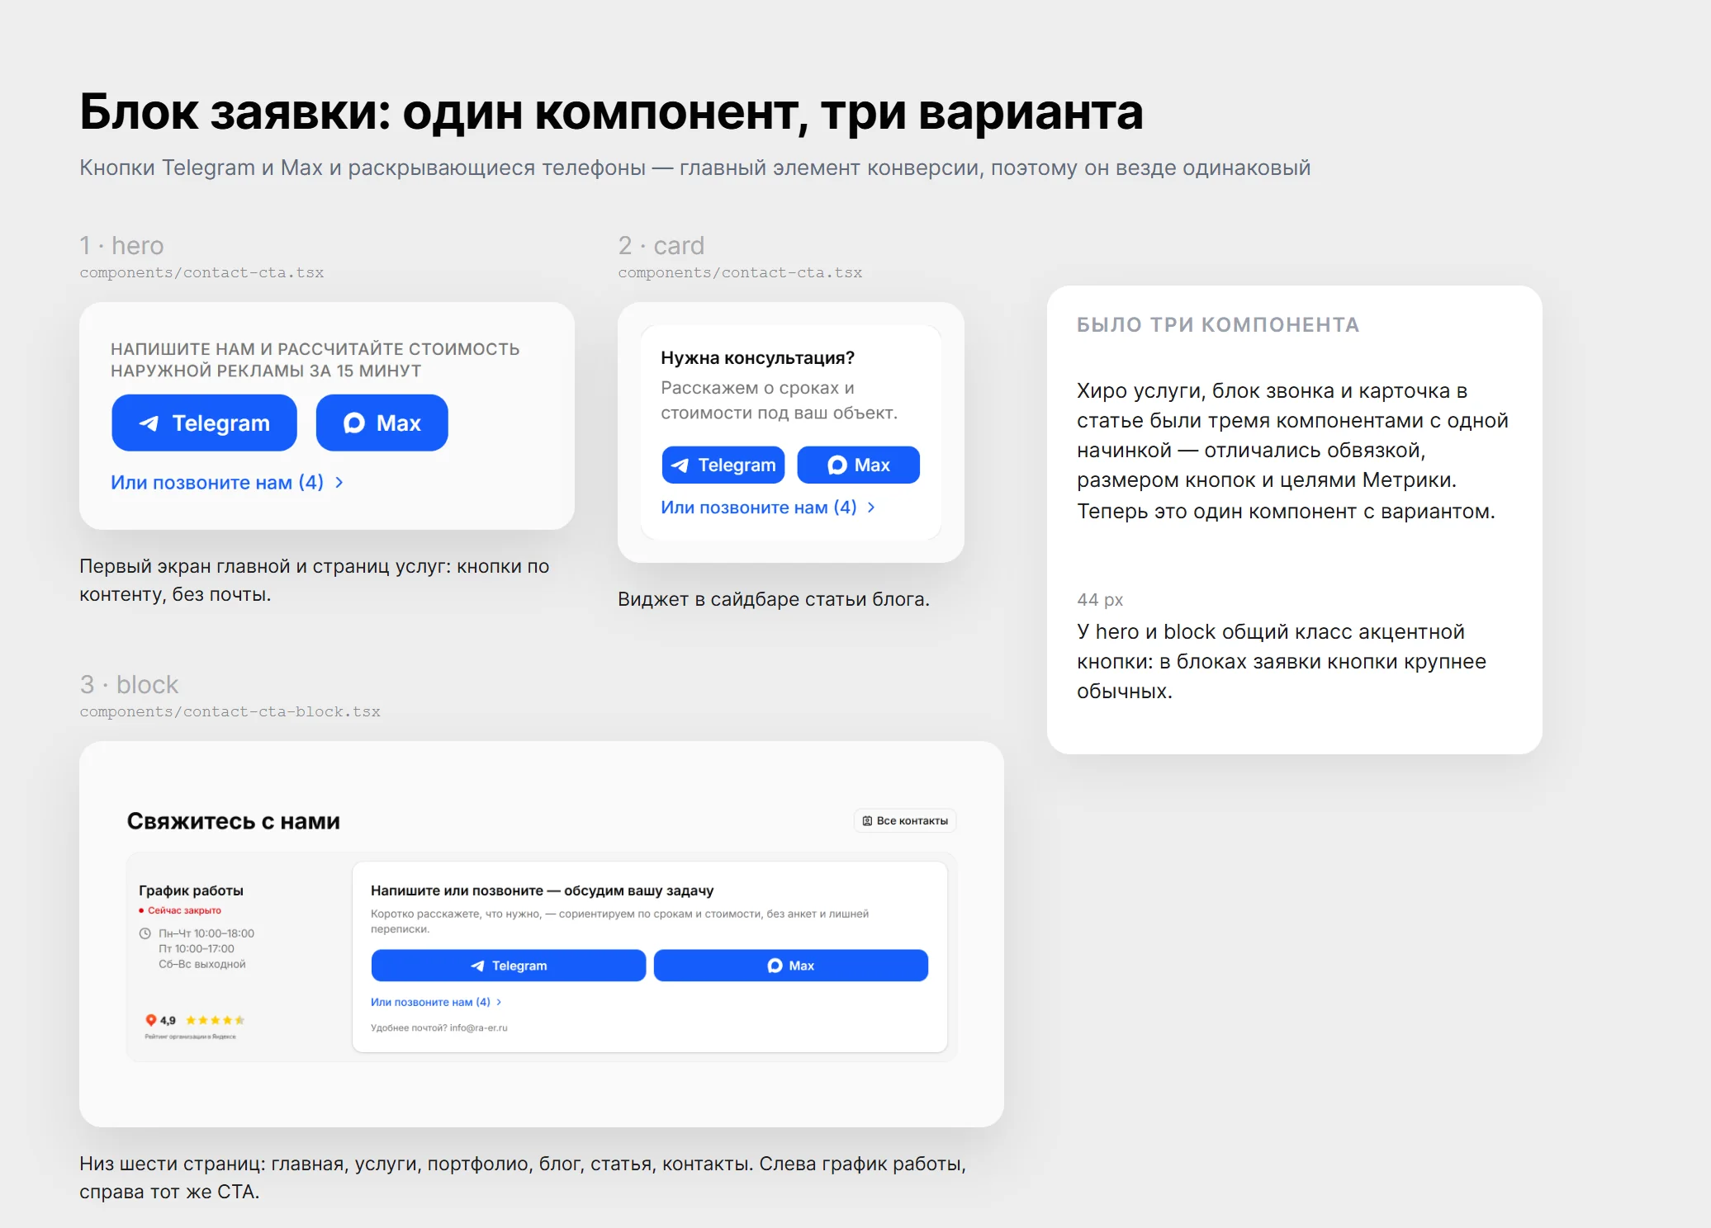The width and height of the screenshot is (1711, 1228).
Task: Click the wide Max button in block variant
Action: tap(791, 966)
